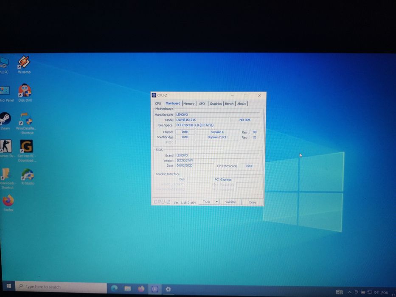396x297 pixels.
Task: Open File Explorer from the taskbar
Action: (127, 289)
